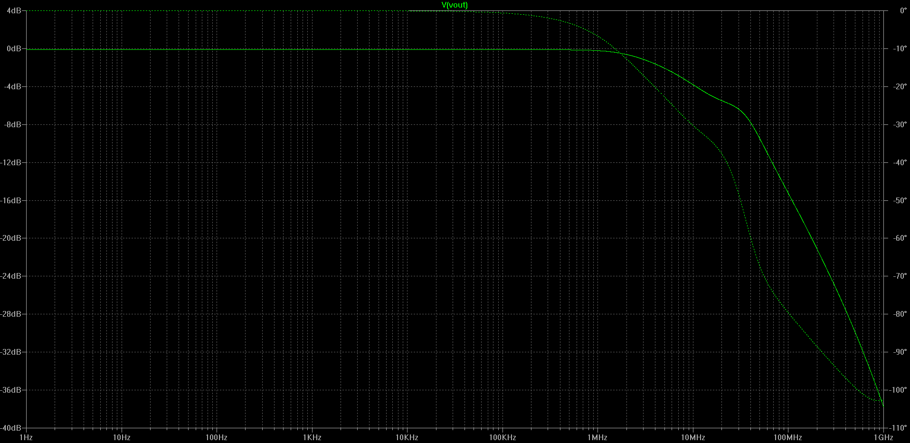This screenshot has width=910, height=443.
Task: Click the 1Hz frequency axis label
Action: (26, 437)
